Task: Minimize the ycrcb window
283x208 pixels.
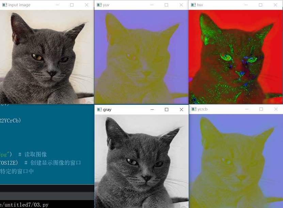Action: pos(247,109)
